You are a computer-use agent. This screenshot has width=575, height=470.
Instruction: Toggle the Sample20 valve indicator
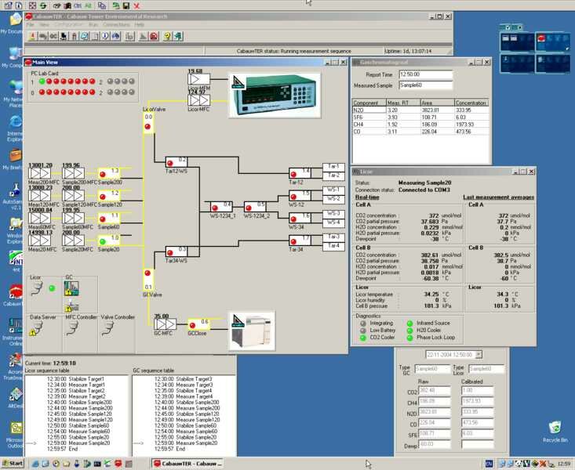coord(102,241)
